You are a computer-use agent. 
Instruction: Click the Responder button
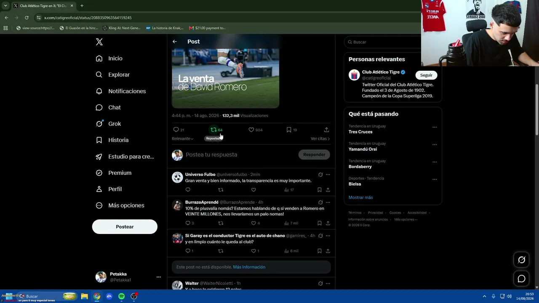(x=314, y=154)
